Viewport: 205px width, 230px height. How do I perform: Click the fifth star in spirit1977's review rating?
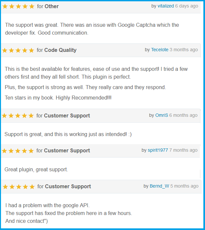pyautogui.click(x=31, y=151)
